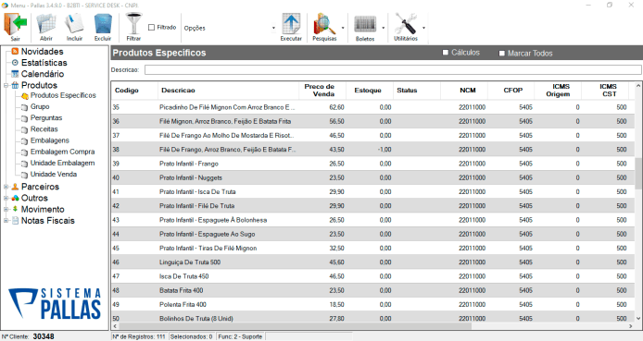The height and width of the screenshot is (341, 643).
Task: Select row Prato Infantil - Espaguete Ao Sugo
Action: pyautogui.click(x=372, y=235)
